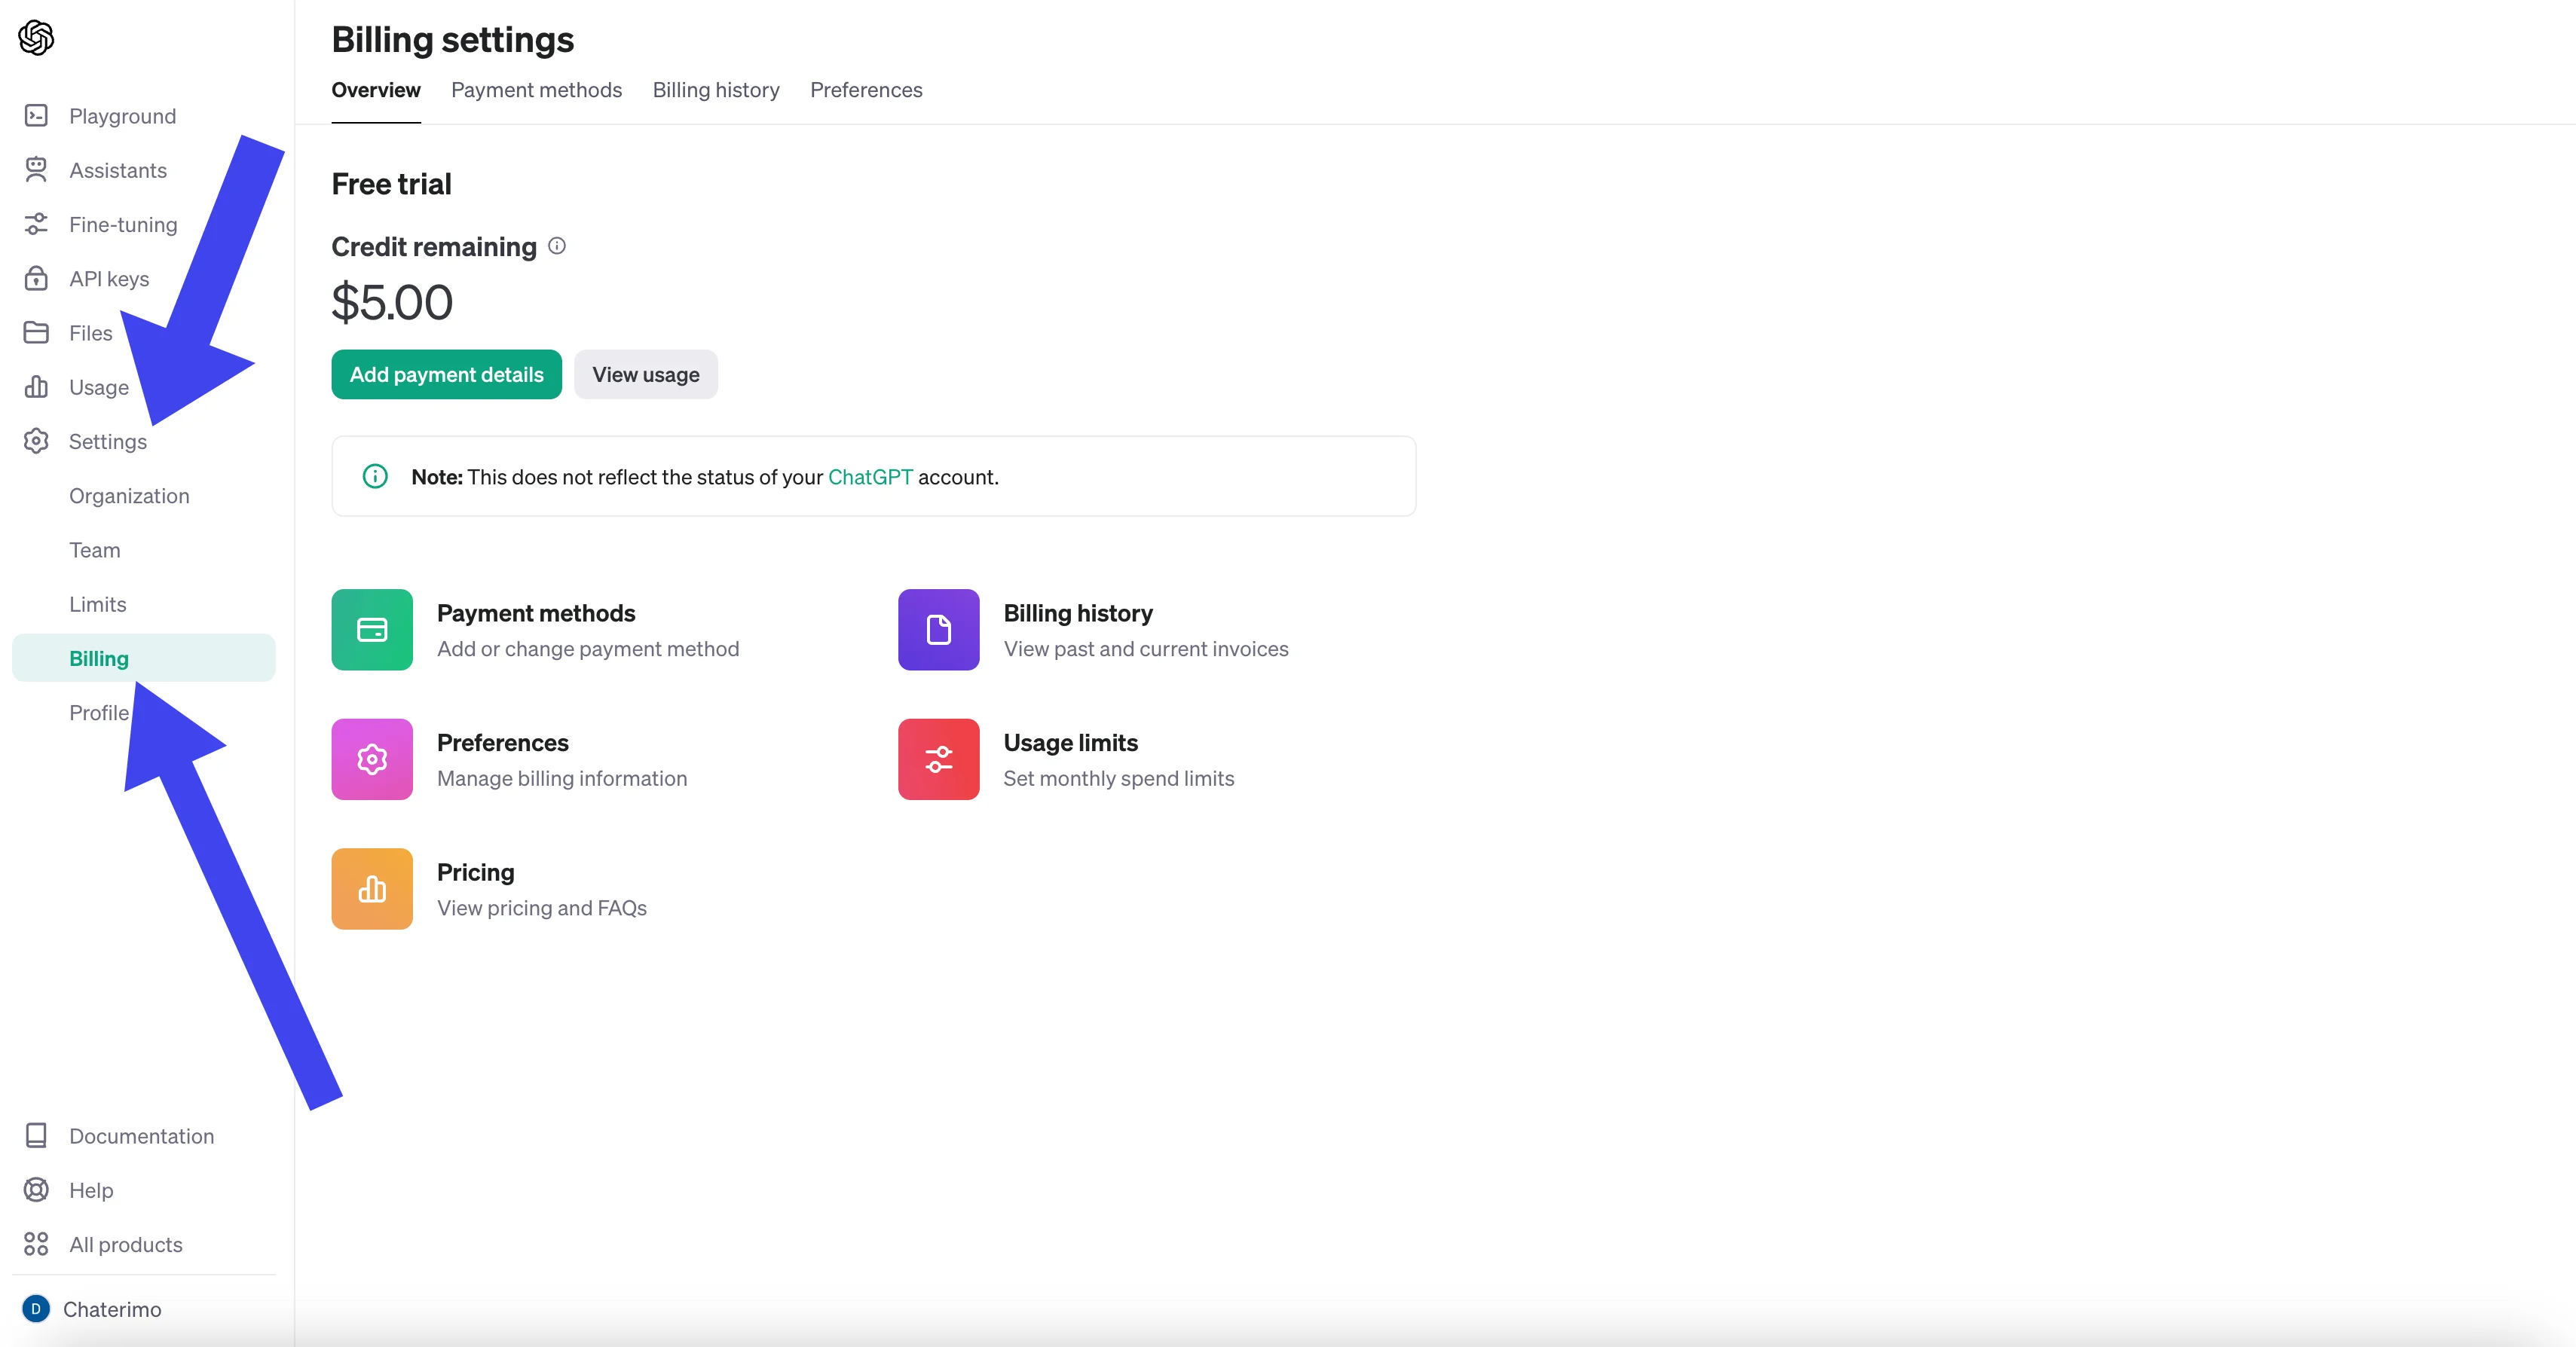The image size is (2576, 1347).
Task: Open the pink Preferences gear tile
Action: (x=372, y=759)
